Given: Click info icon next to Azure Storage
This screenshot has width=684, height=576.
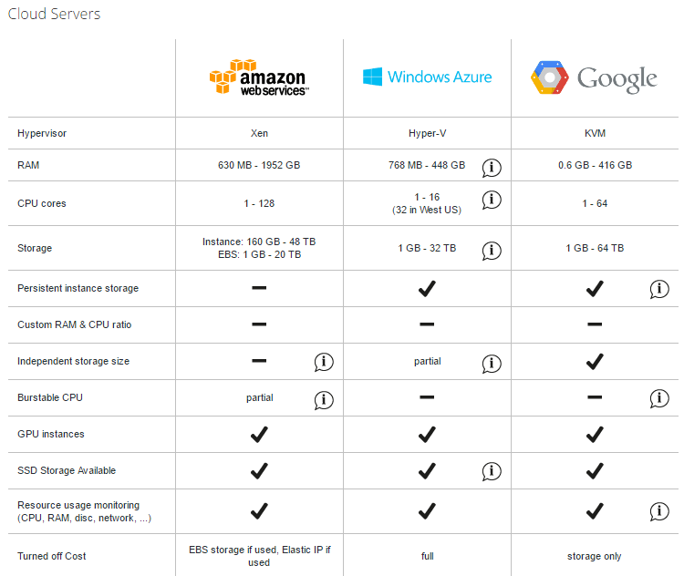Looking at the screenshot, I should [492, 251].
